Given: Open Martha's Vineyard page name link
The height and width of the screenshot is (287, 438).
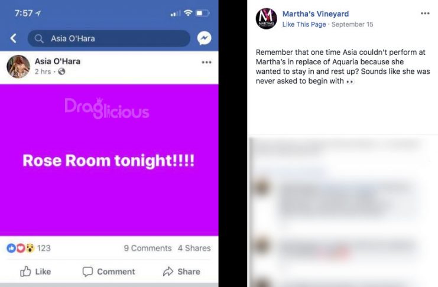Looking at the screenshot, I should (x=316, y=14).
